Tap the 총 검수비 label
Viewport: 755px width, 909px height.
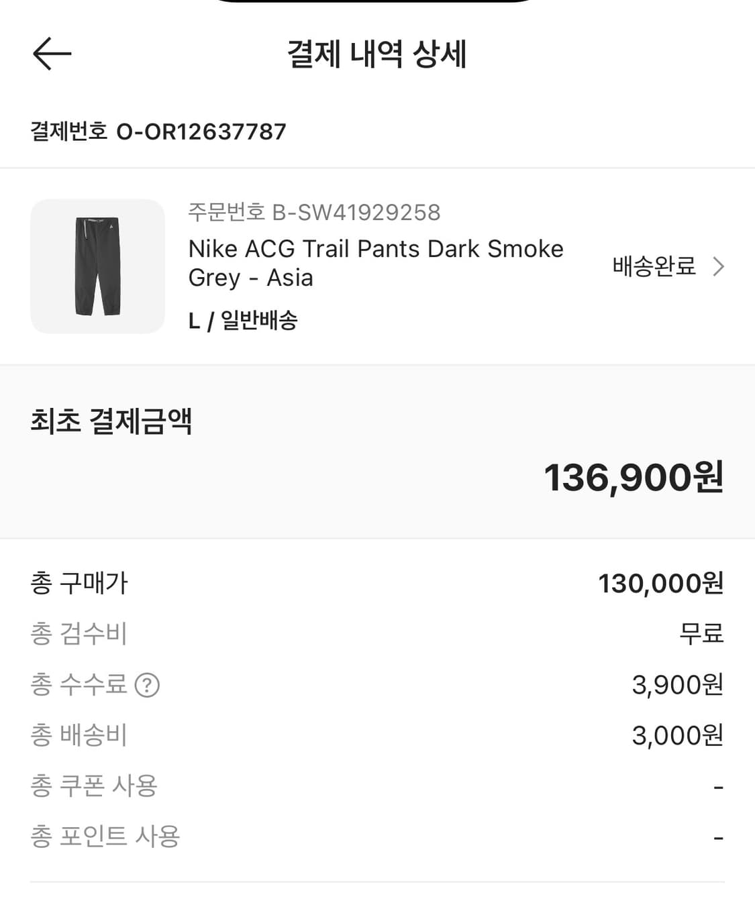coord(79,634)
